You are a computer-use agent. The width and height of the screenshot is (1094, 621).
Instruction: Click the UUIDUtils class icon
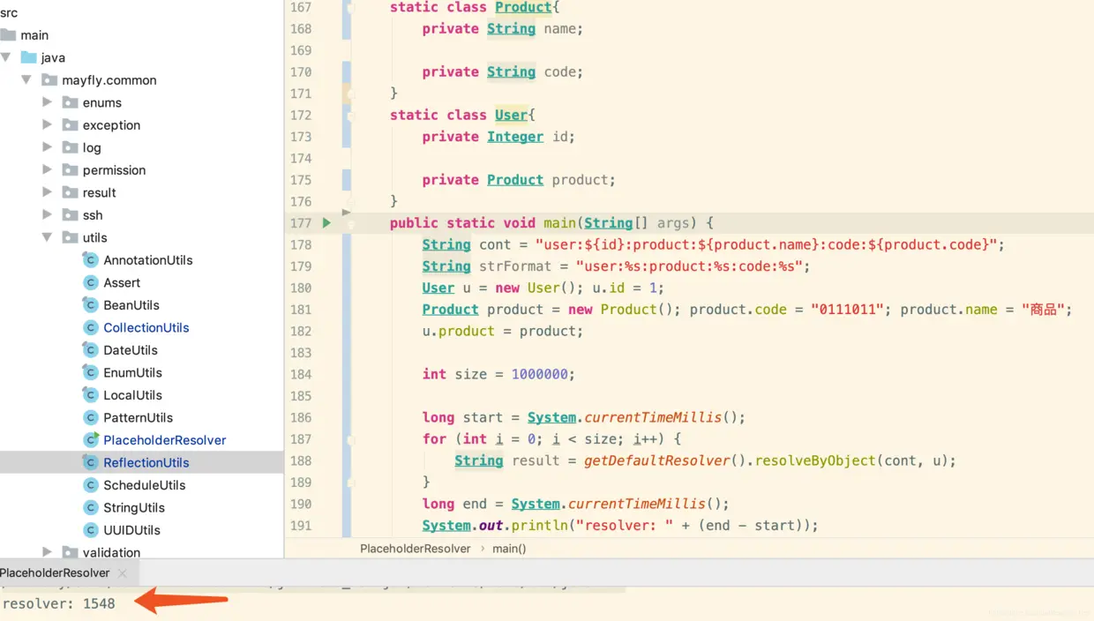pos(90,530)
